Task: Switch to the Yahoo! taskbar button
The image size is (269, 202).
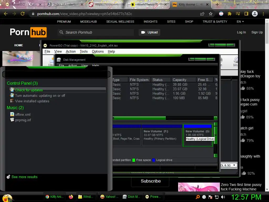Action: (x=110, y=197)
